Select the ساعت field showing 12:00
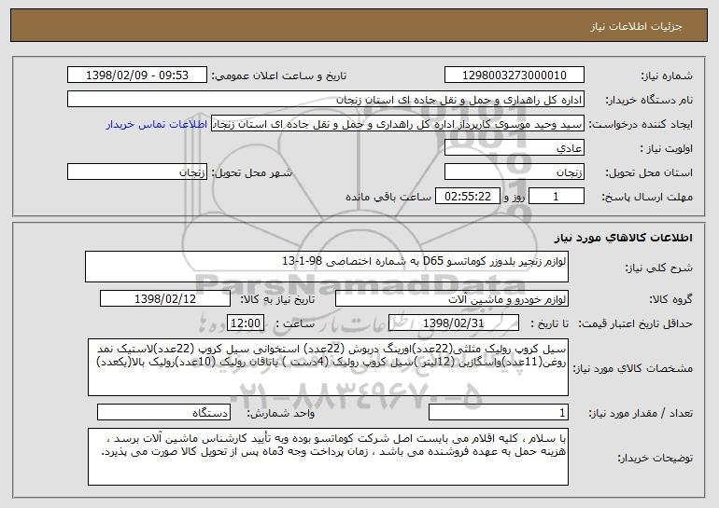Screen dimensions: 719x508 point(246,323)
